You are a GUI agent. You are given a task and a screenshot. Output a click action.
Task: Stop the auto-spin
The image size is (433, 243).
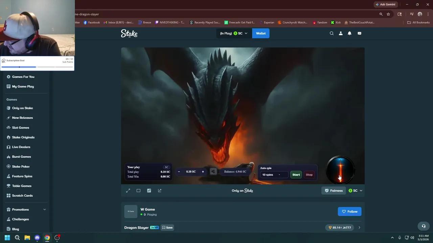309,175
